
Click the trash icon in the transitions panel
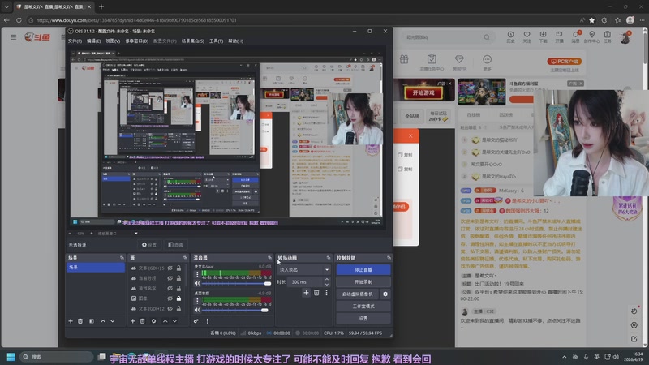point(316,293)
